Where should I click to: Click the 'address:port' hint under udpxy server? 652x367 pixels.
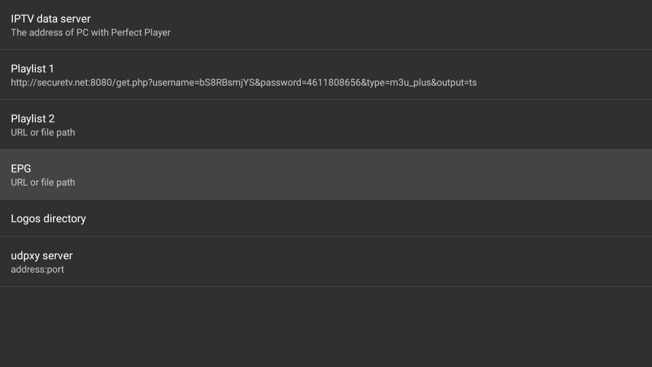click(37, 269)
